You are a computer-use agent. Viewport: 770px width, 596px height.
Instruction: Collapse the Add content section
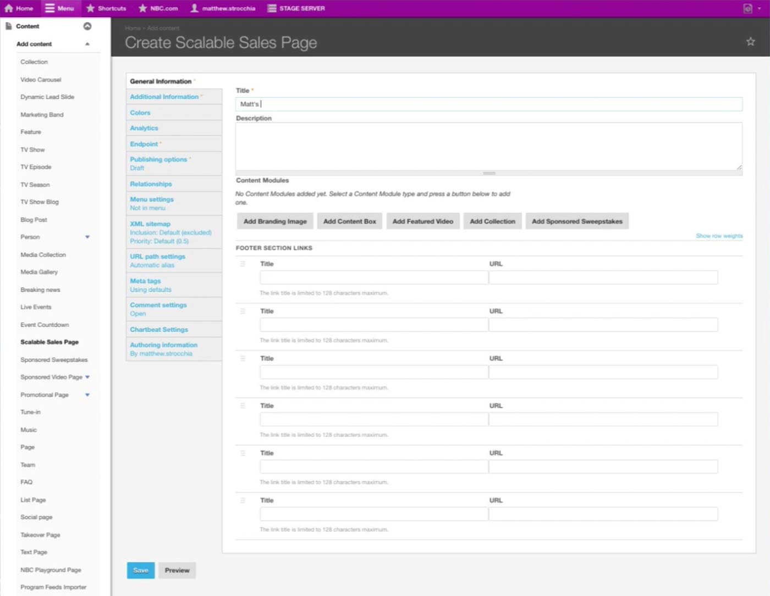pos(87,44)
